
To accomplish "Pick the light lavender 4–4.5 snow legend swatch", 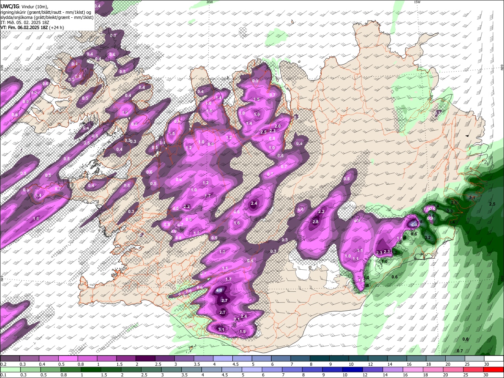I will (x=222, y=359).
